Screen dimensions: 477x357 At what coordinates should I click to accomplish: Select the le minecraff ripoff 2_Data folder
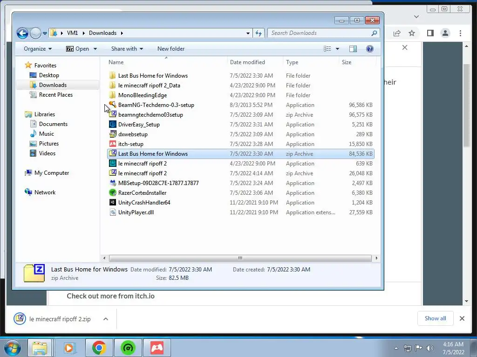click(241, 86)
